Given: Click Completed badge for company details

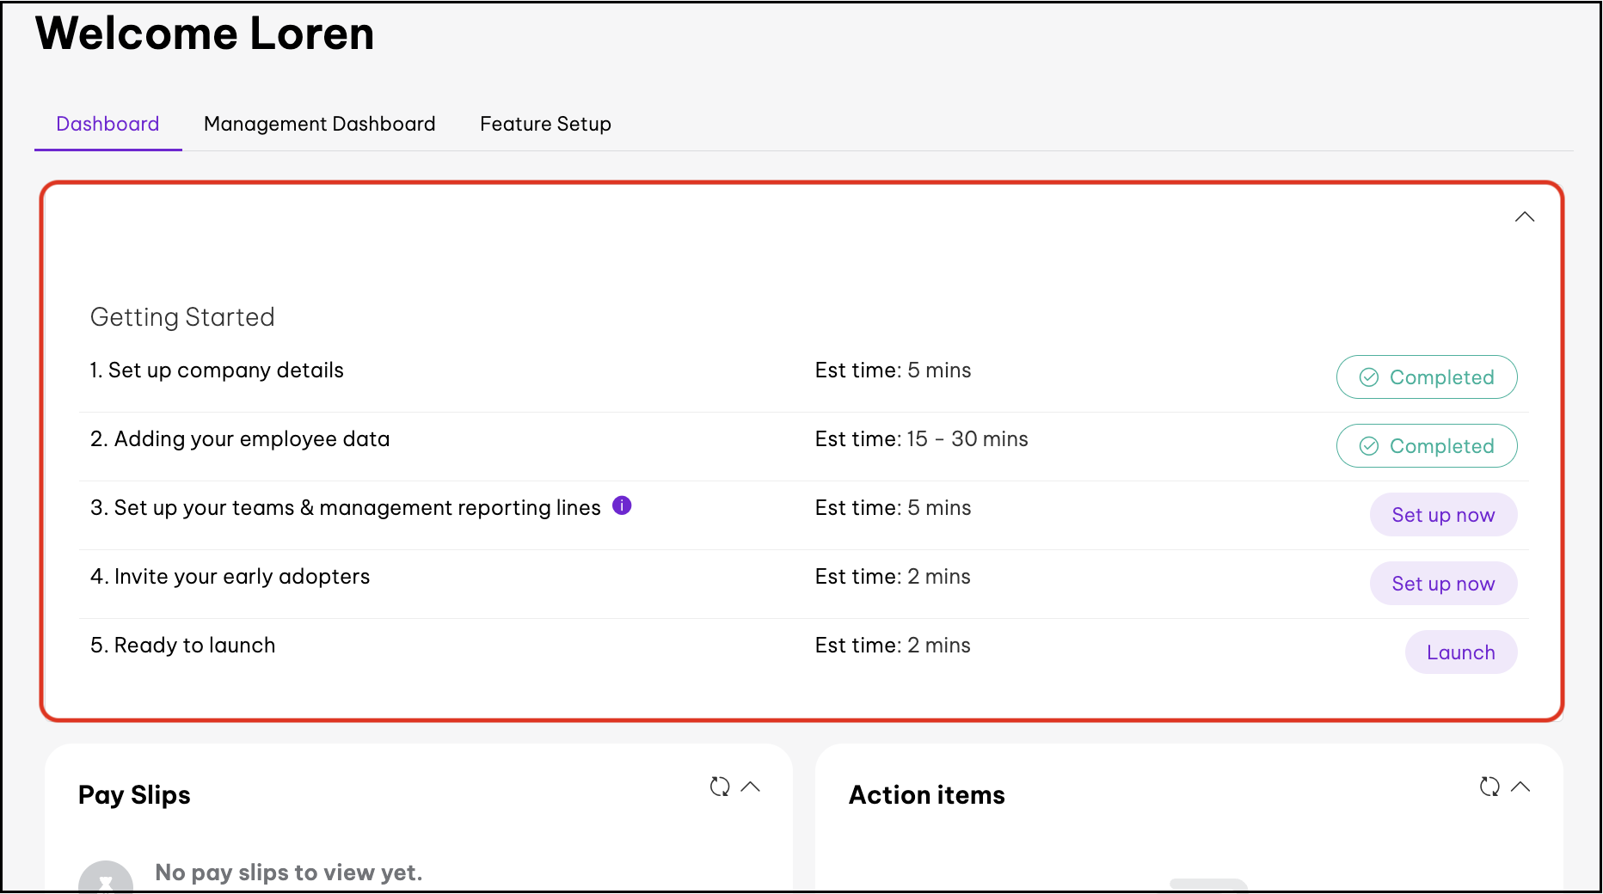Looking at the screenshot, I should [x=1427, y=377].
